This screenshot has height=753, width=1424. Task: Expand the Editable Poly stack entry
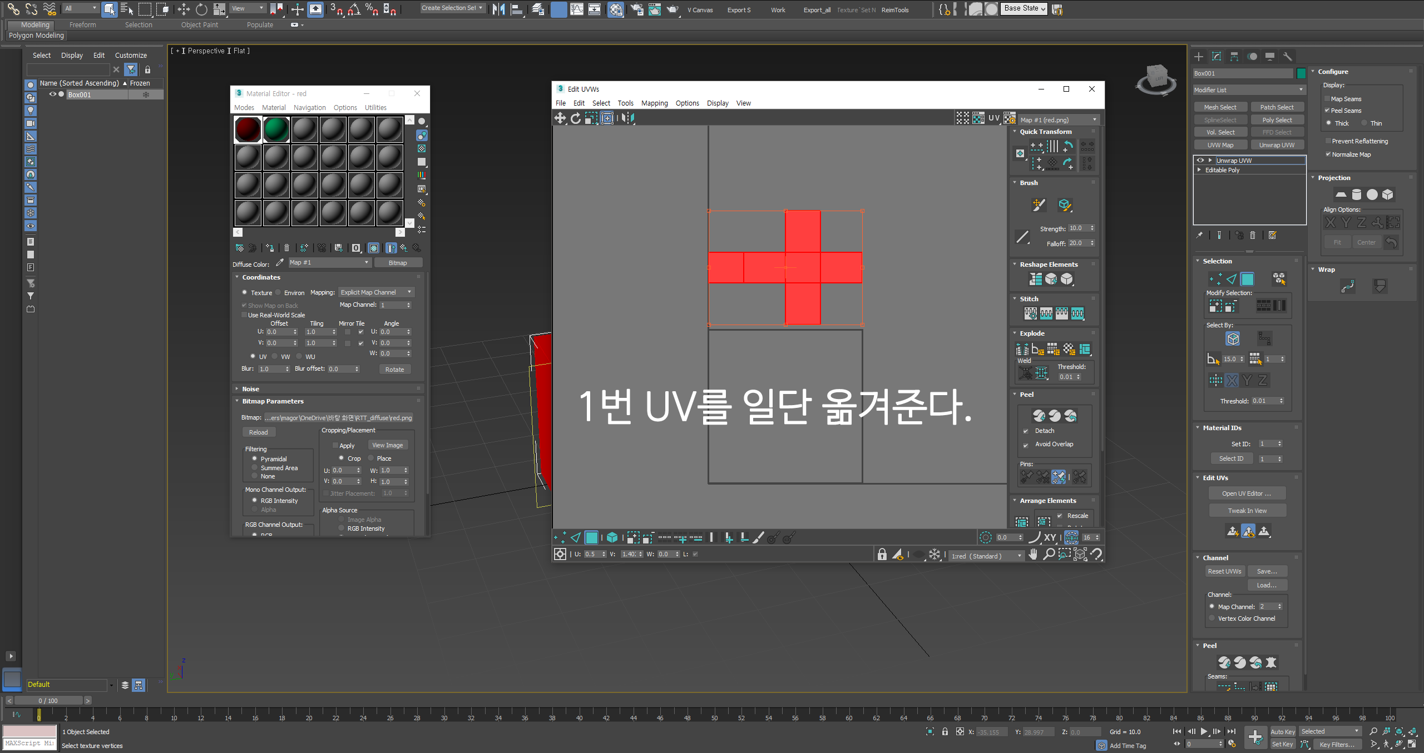tap(1199, 170)
